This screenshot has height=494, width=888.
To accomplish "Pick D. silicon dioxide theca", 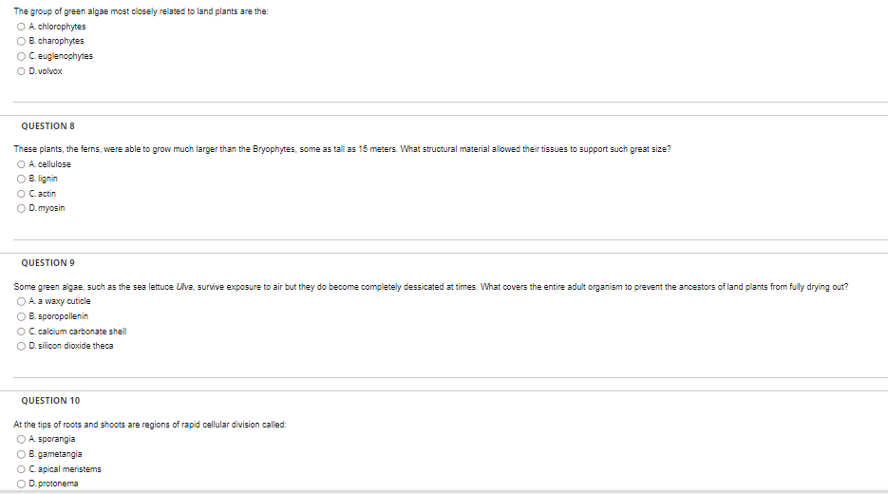I will click(x=21, y=346).
